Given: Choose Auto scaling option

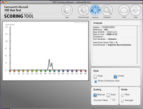Looking at the screenshot, I should click(x=108, y=95).
